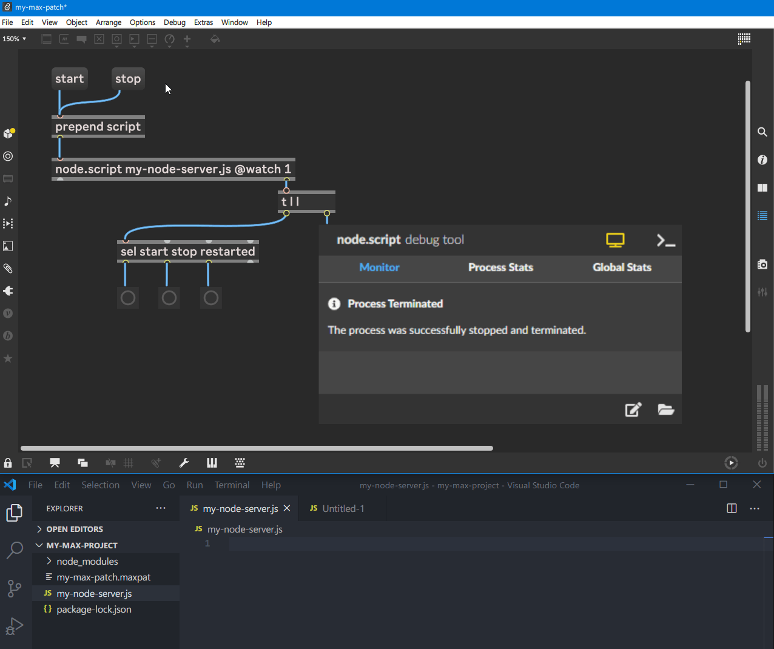The image size is (774, 649).
Task: Show the Max console list icon
Action: pyautogui.click(x=762, y=215)
